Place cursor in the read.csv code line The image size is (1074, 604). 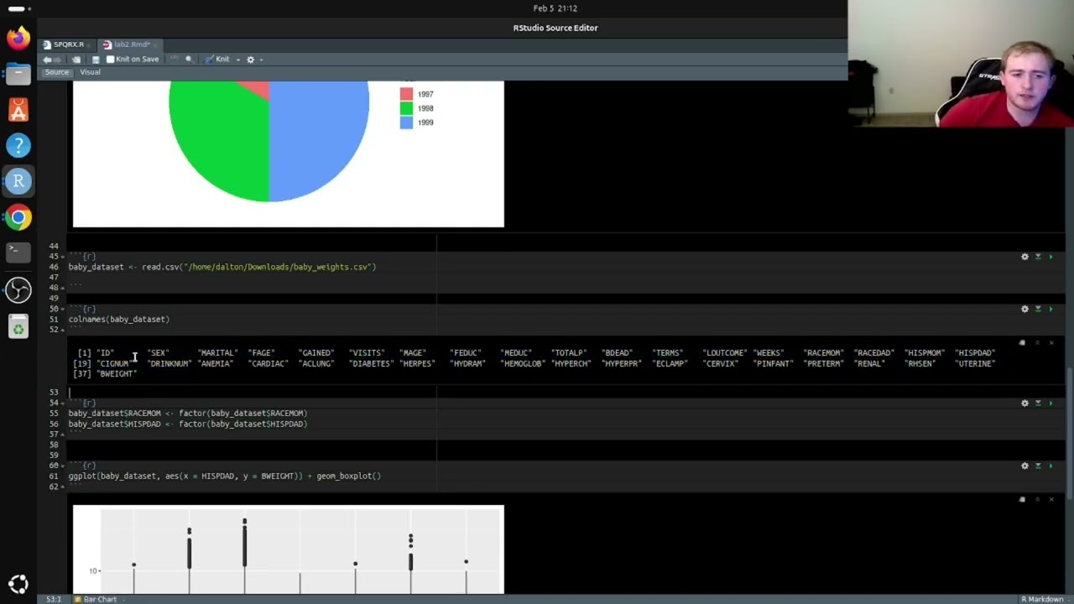222,267
